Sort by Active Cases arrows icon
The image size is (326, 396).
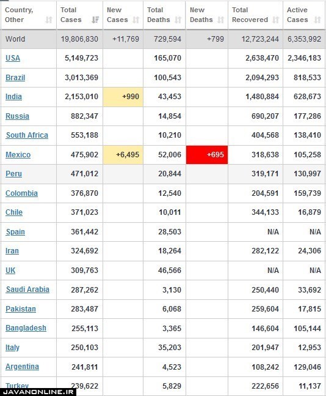[317, 20]
